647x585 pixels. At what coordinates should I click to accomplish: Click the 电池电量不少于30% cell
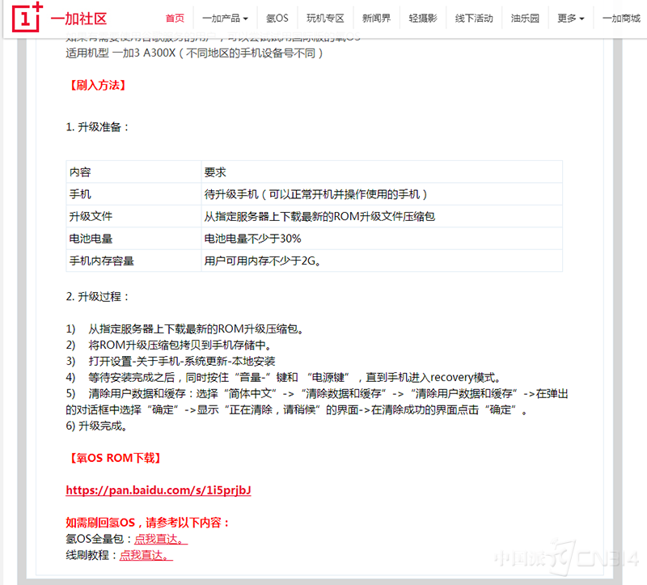382,239
